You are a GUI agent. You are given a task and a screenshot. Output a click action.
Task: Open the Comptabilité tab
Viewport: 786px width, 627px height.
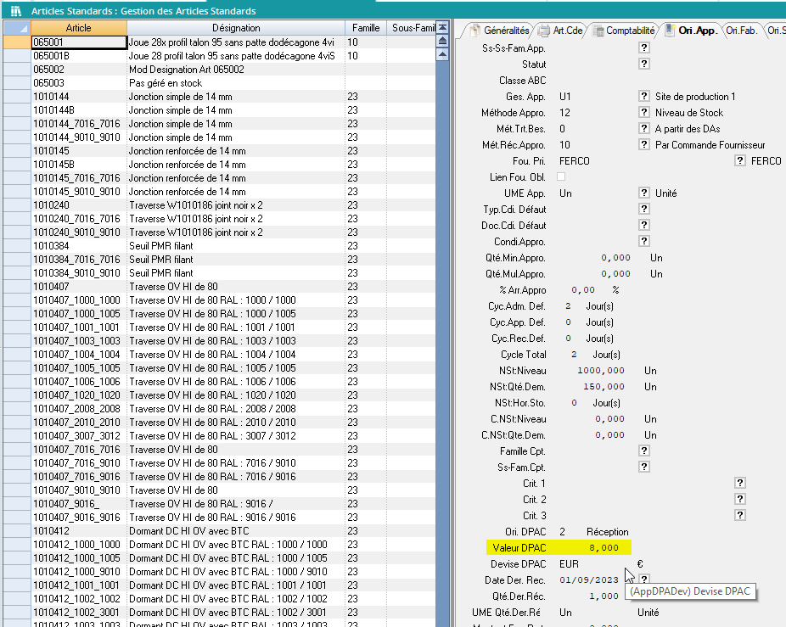pyautogui.click(x=623, y=31)
